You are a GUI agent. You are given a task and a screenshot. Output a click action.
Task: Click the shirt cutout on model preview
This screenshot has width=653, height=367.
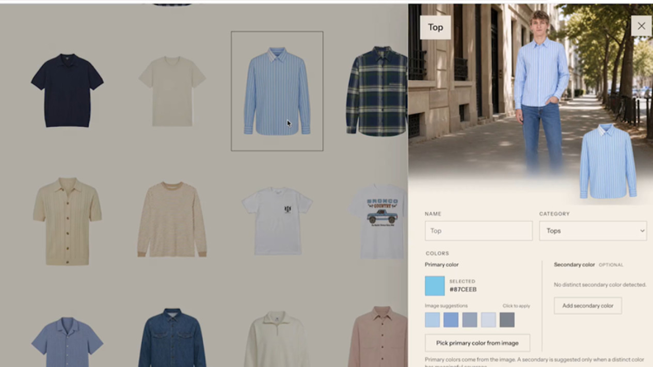pyautogui.click(x=608, y=161)
